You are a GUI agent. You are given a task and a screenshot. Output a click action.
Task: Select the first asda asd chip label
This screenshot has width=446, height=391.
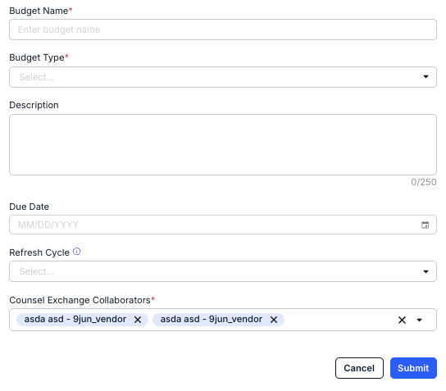75,320
